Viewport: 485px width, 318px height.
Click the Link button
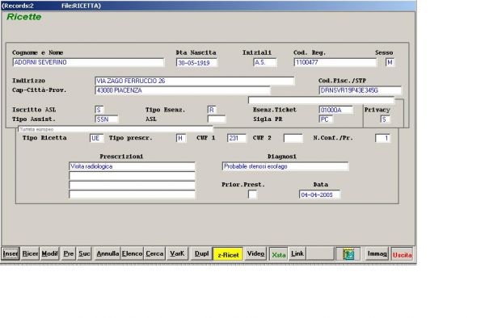point(297,253)
